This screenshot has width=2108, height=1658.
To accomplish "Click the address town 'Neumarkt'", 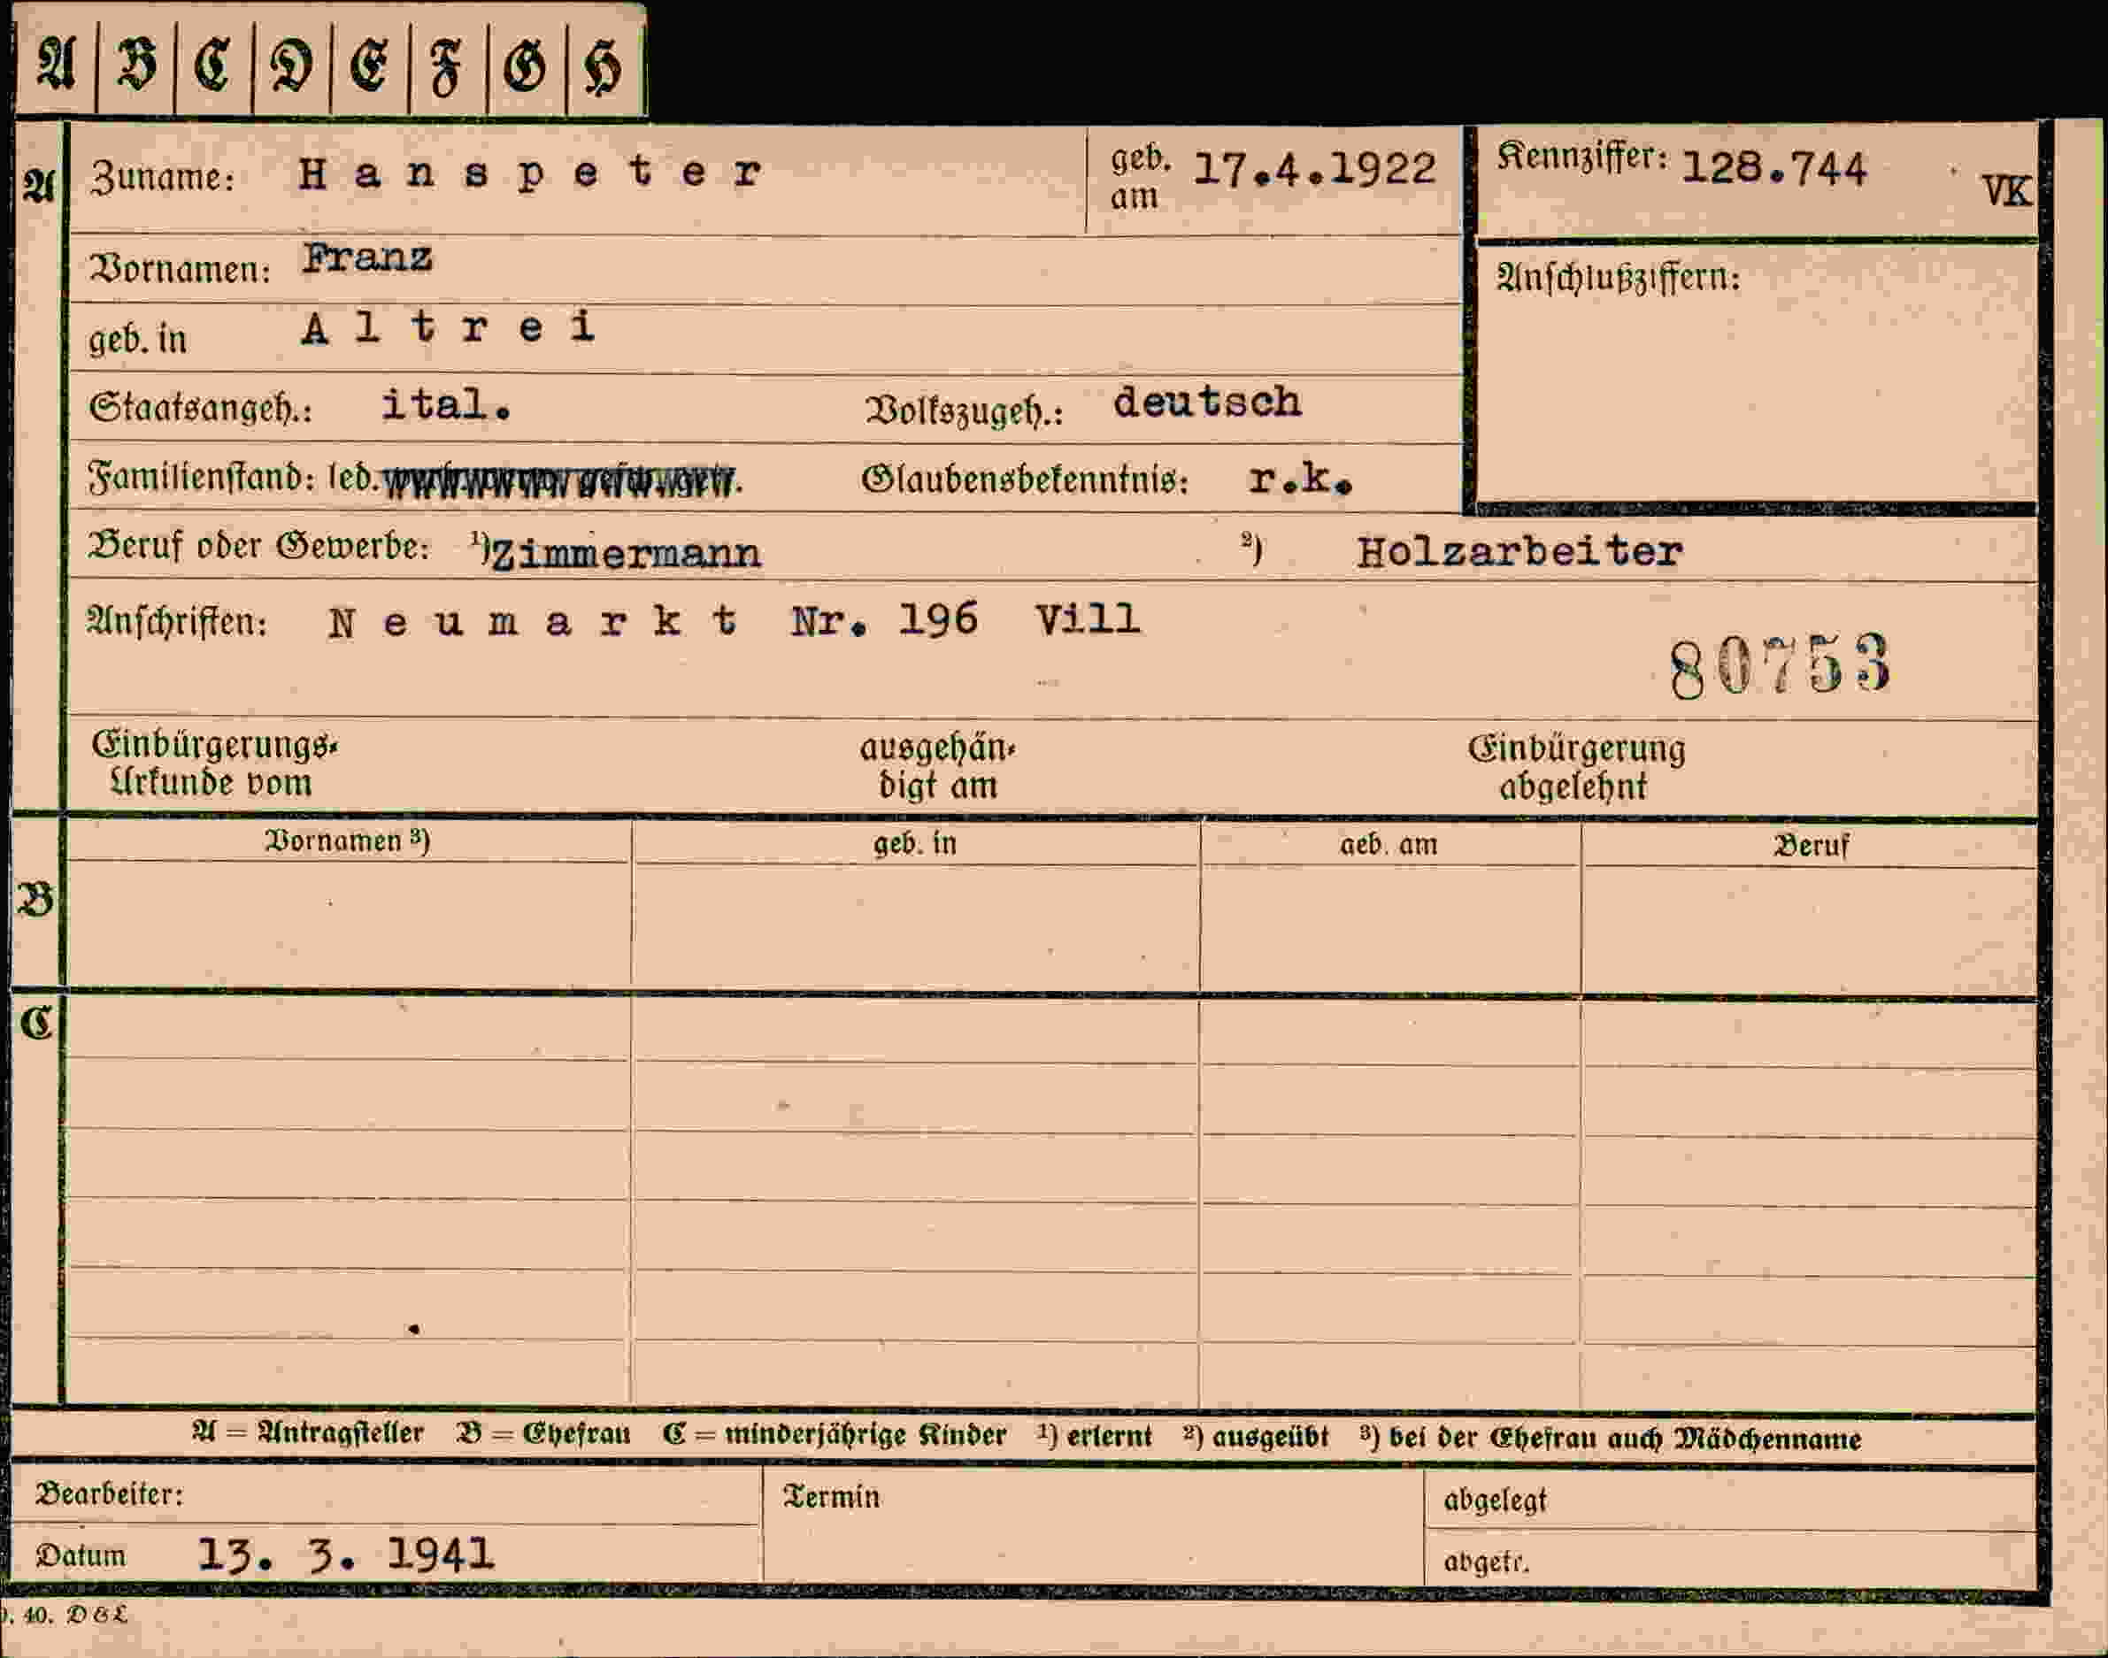I will coord(533,621).
